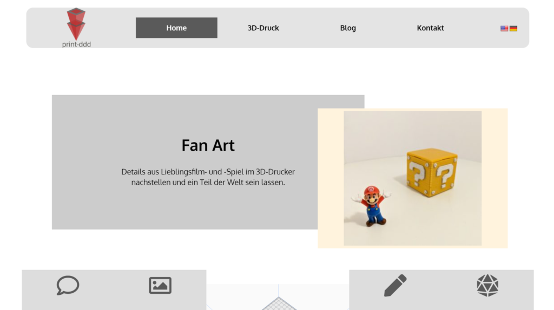The width and height of the screenshot is (554, 310).
Task: Switch language with the US flag
Action: pos(504,29)
